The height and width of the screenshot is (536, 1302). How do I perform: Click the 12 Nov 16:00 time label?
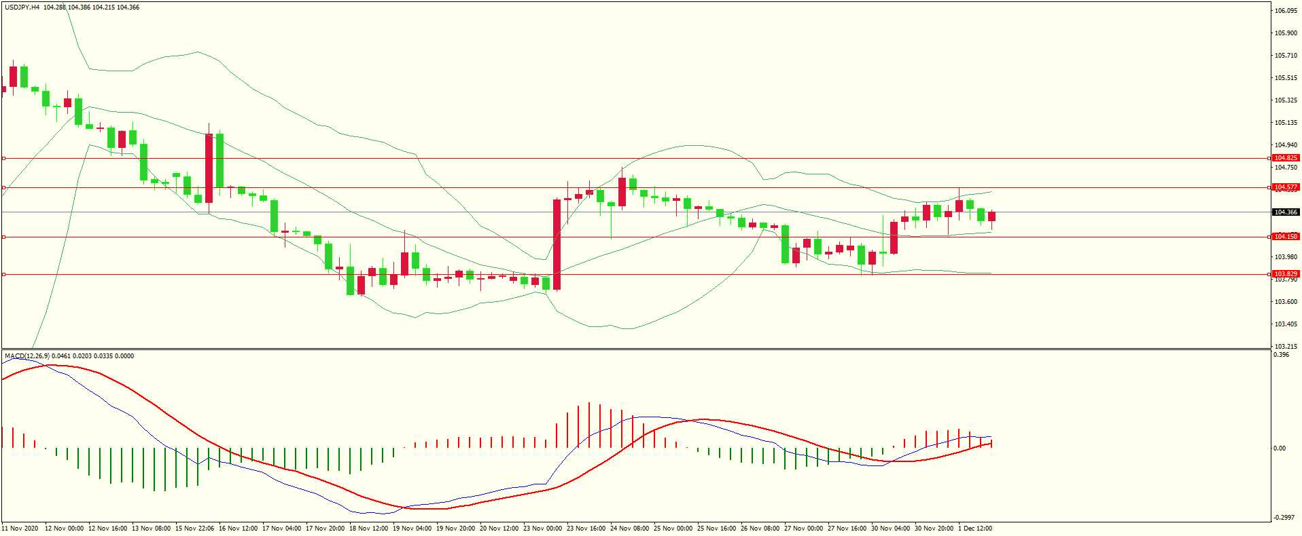click(x=108, y=529)
